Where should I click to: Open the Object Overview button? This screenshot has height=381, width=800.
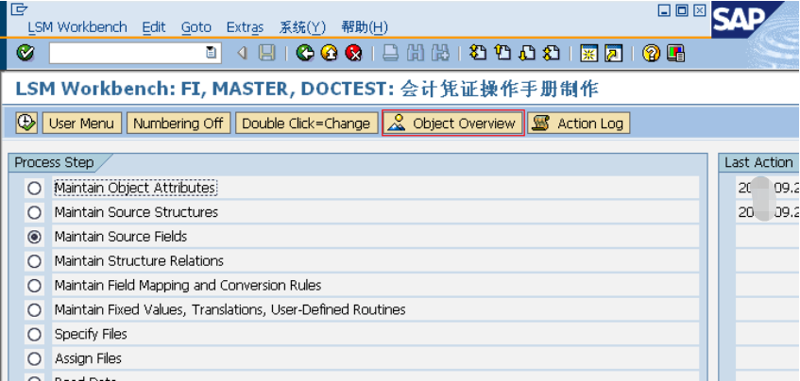(453, 124)
